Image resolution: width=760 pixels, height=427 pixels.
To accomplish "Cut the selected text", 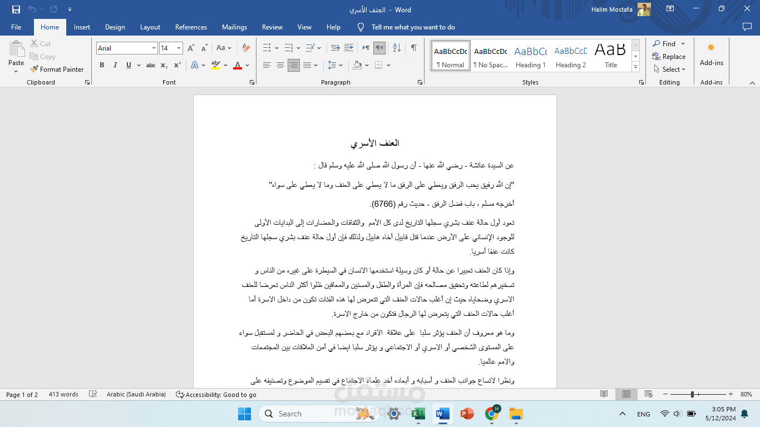I will click(40, 43).
